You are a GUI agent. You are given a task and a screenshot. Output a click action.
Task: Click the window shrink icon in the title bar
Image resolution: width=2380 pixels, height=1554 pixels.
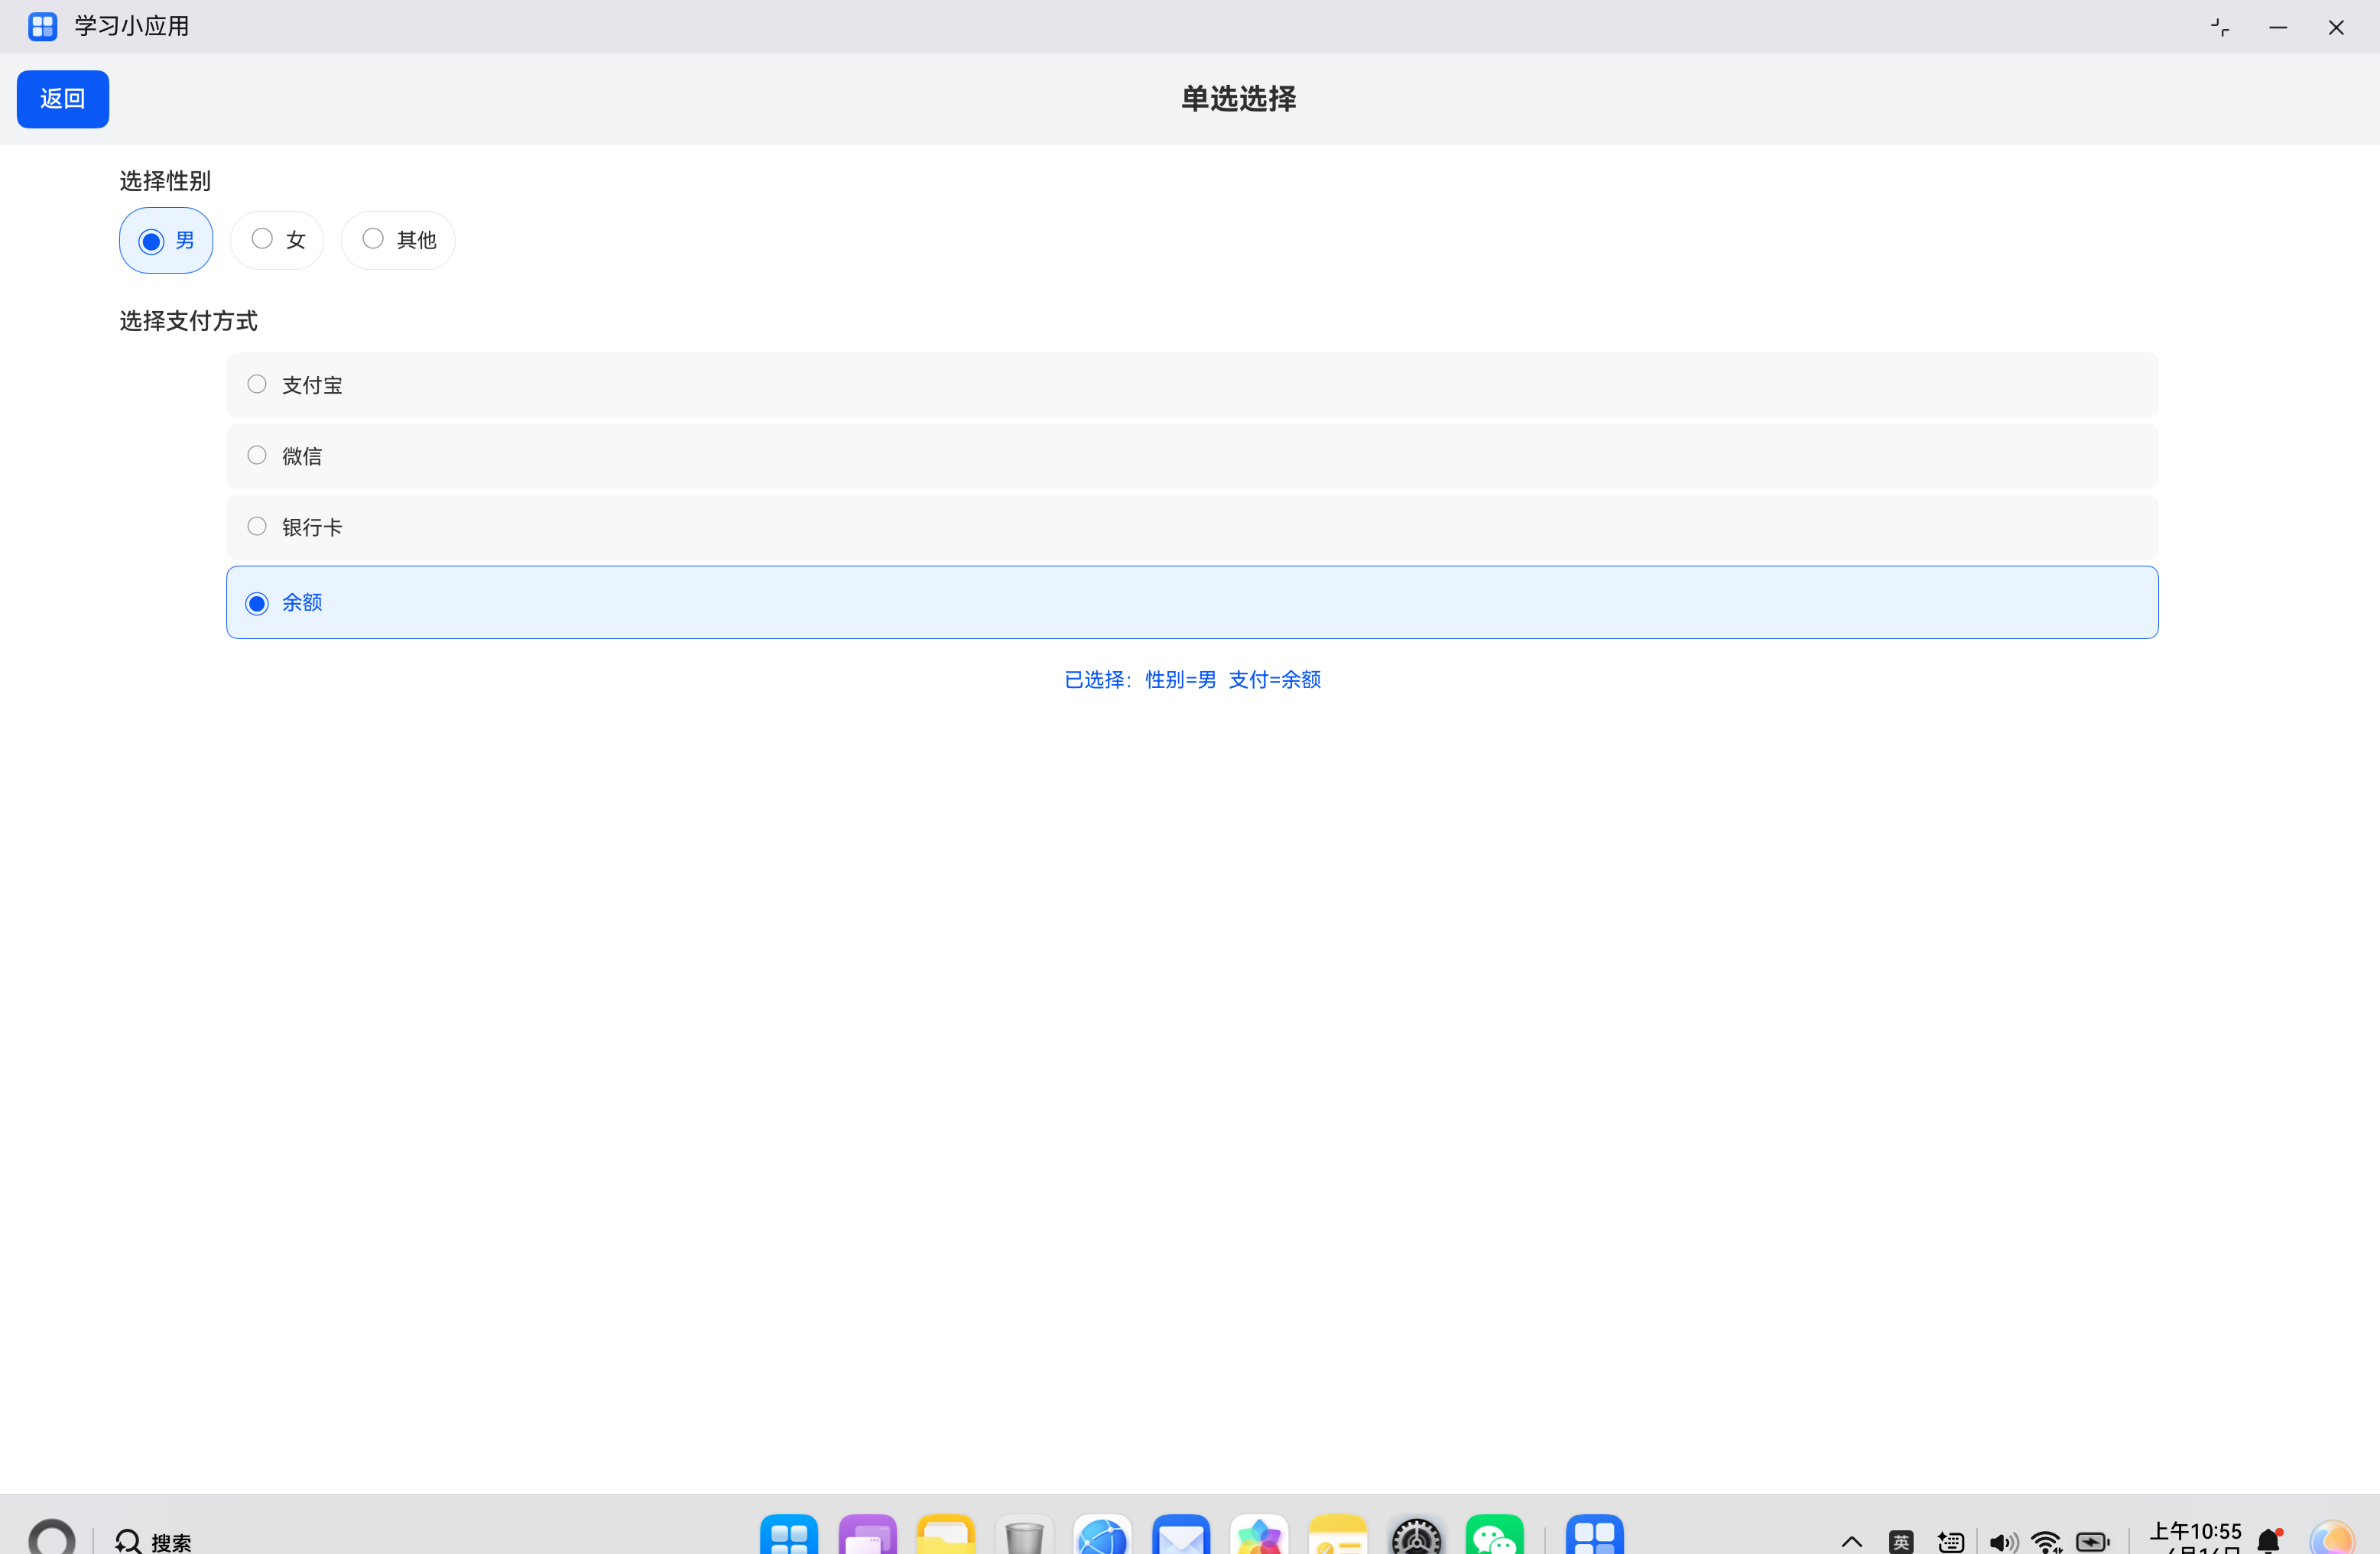2220,27
